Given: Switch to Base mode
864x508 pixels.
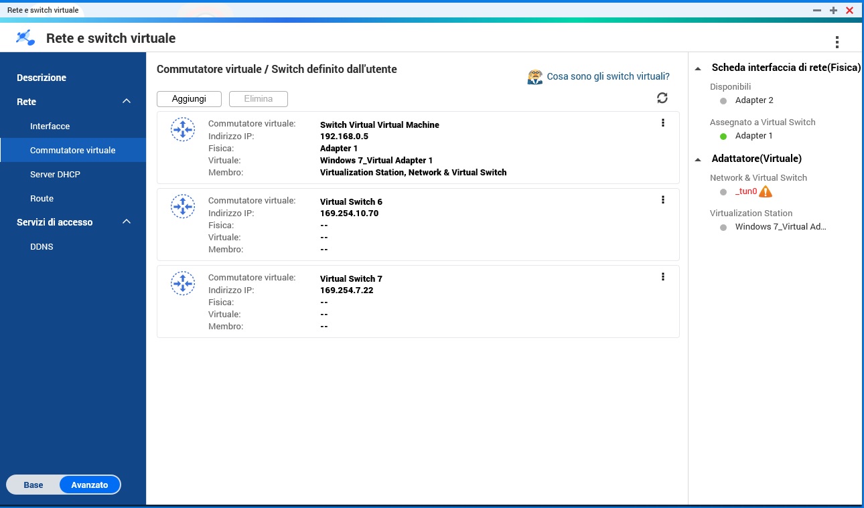Looking at the screenshot, I should click(x=33, y=485).
